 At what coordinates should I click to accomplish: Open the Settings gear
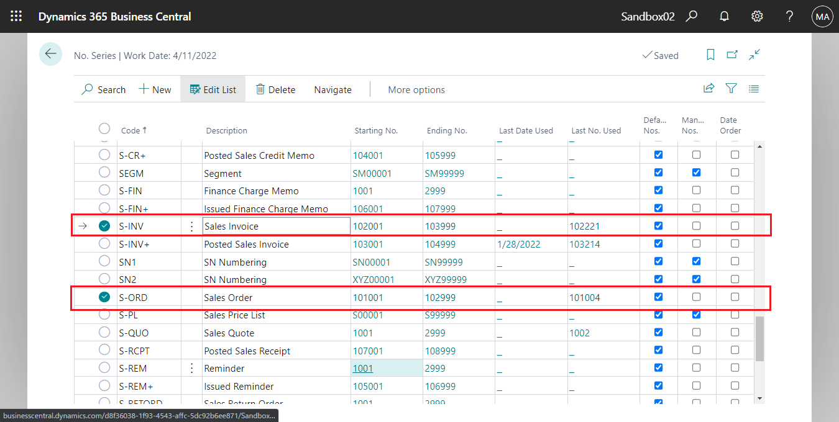pyautogui.click(x=757, y=16)
